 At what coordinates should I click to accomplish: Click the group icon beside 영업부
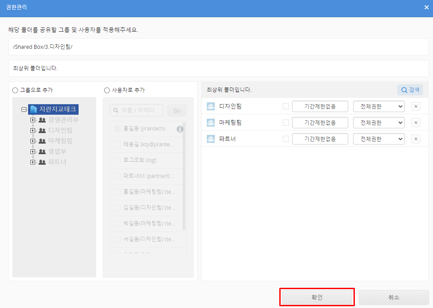tap(42, 152)
